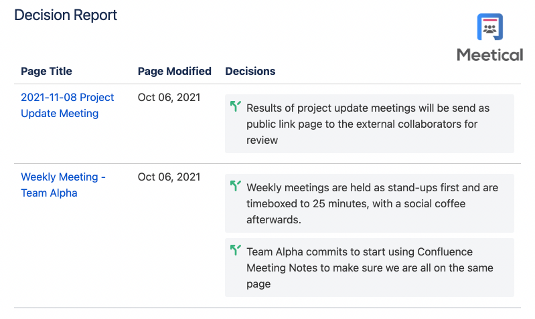Viewport: 535px width, 319px height.
Task: Select the Page Modified column header
Action: click(x=174, y=72)
